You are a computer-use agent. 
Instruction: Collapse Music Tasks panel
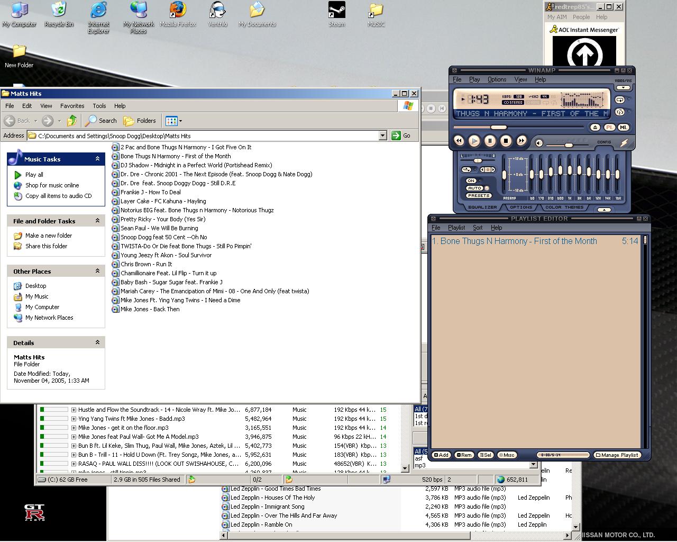click(97, 159)
